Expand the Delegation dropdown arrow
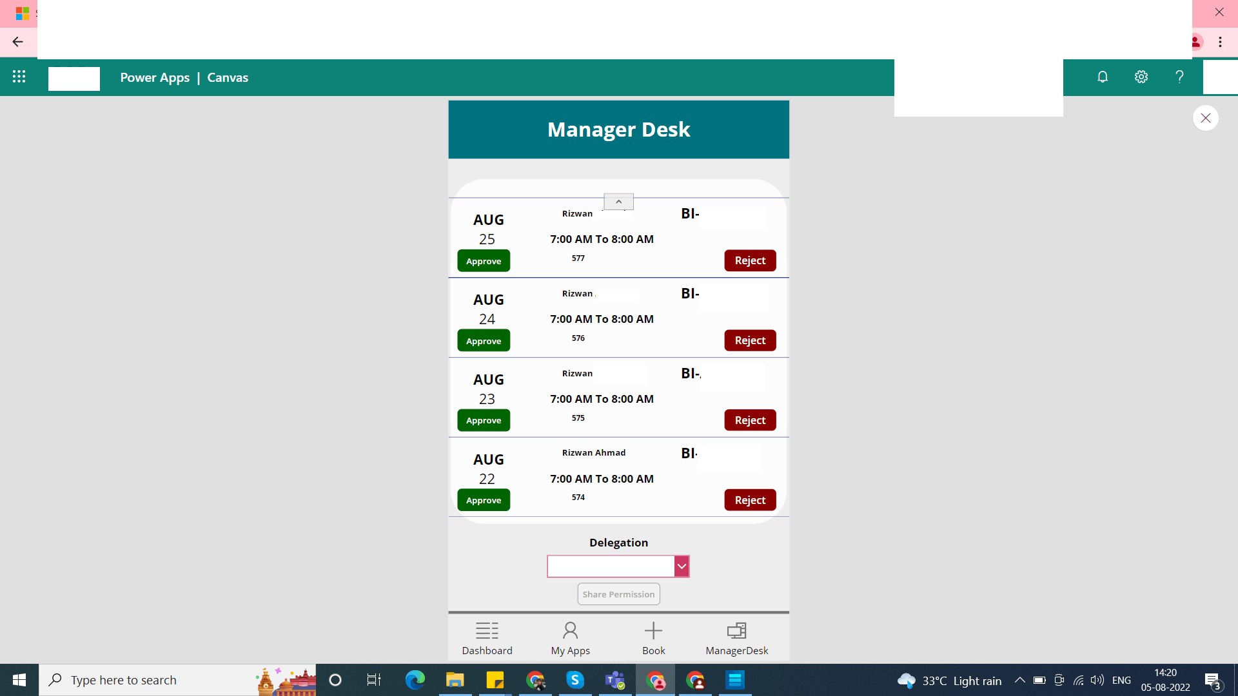This screenshot has width=1238, height=696. 682,566
